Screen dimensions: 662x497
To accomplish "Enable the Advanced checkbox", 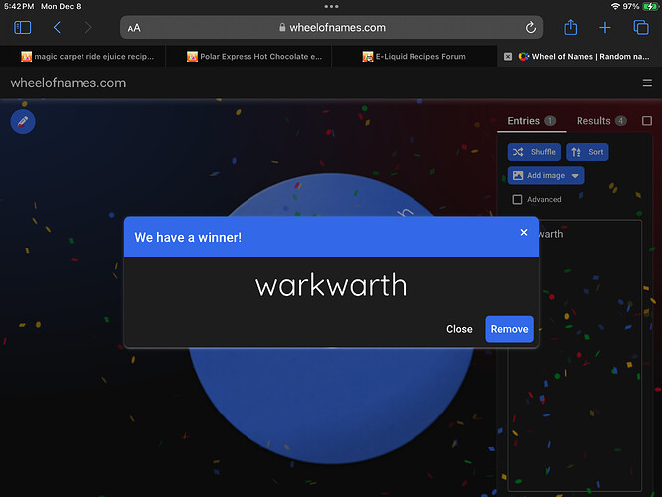I will coord(517,199).
